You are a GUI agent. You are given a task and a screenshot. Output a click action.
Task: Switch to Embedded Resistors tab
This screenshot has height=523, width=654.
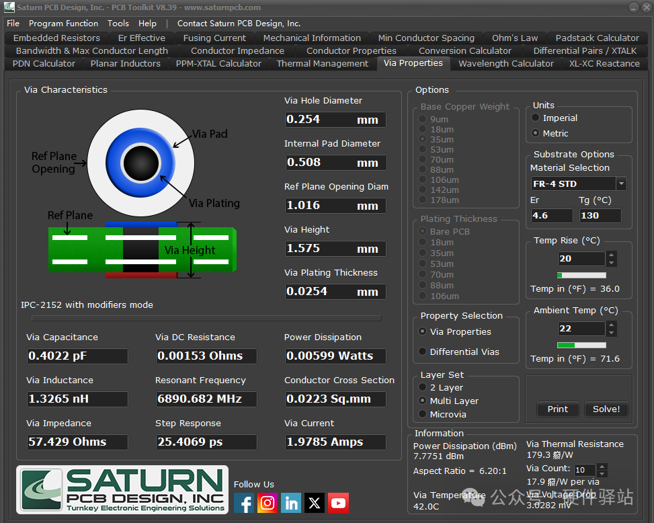pyautogui.click(x=56, y=38)
